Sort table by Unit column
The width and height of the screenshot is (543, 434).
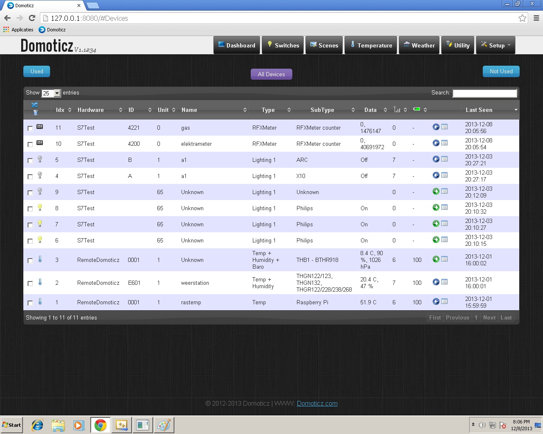coord(166,110)
